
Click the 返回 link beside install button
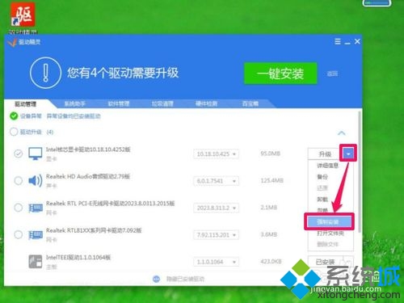332,74
